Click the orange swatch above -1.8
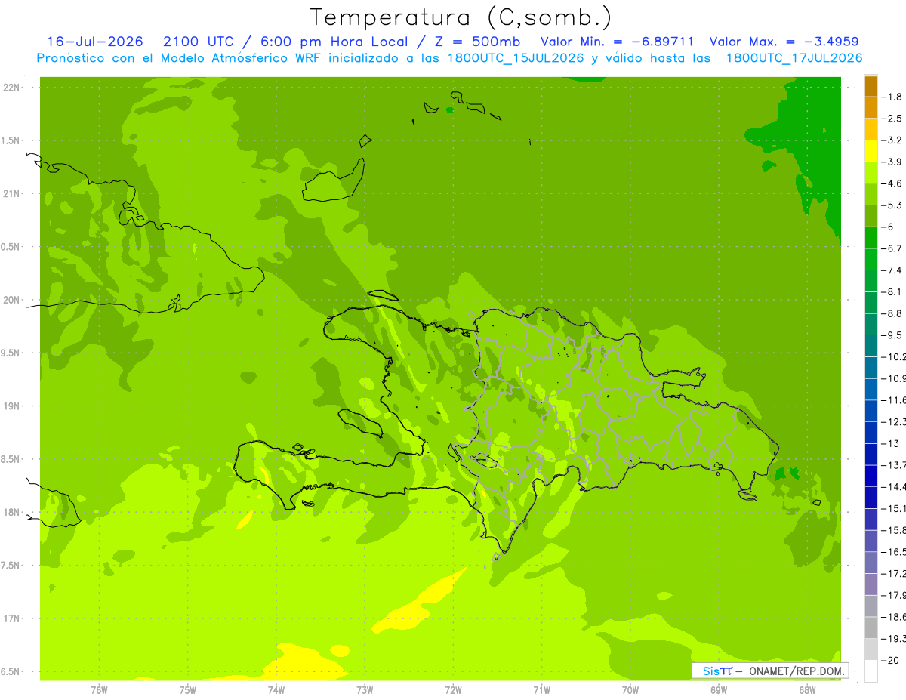906x700 pixels. point(871,86)
